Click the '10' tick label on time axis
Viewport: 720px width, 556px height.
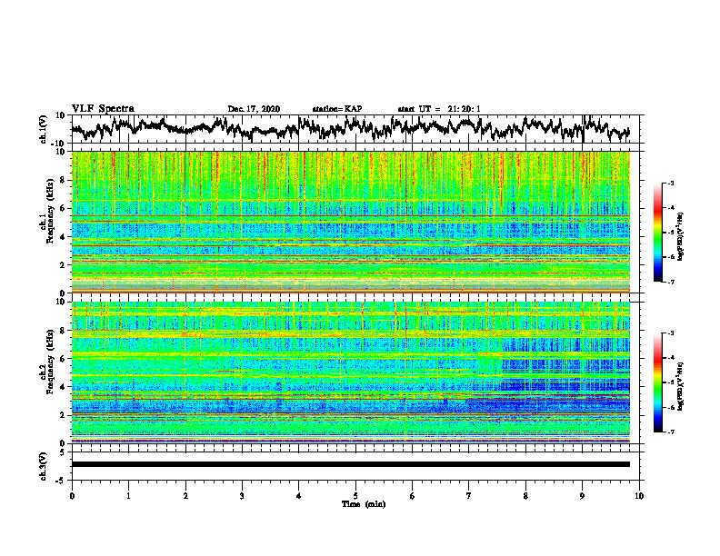point(639,496)
